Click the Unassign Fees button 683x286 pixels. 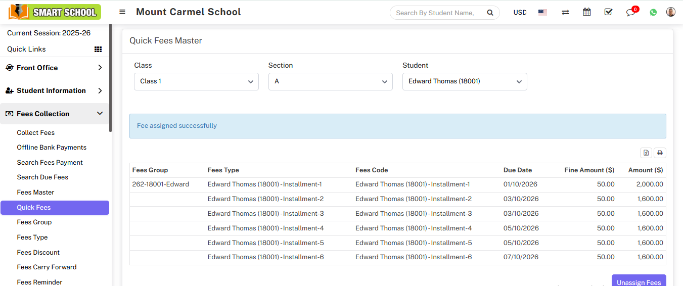(639, 281)
